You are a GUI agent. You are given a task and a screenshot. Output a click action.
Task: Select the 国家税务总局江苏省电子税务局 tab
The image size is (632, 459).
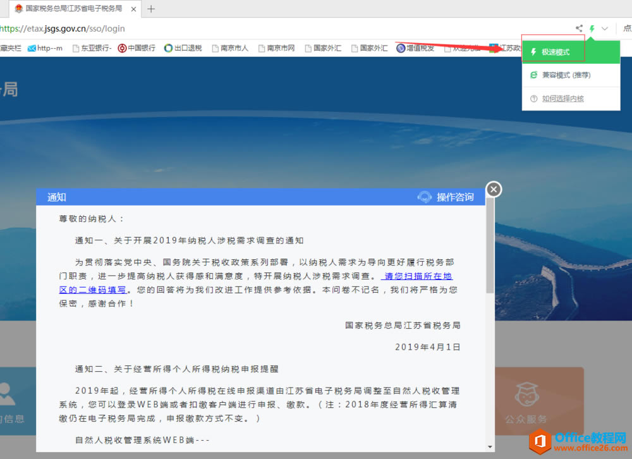pos(74,8)
